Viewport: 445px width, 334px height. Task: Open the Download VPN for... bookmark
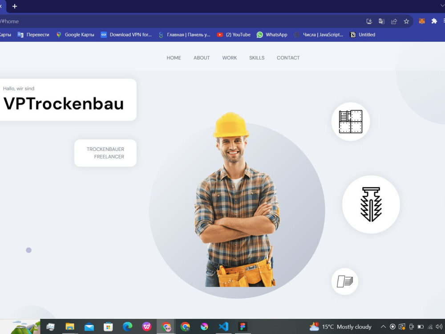coord(126,35)
